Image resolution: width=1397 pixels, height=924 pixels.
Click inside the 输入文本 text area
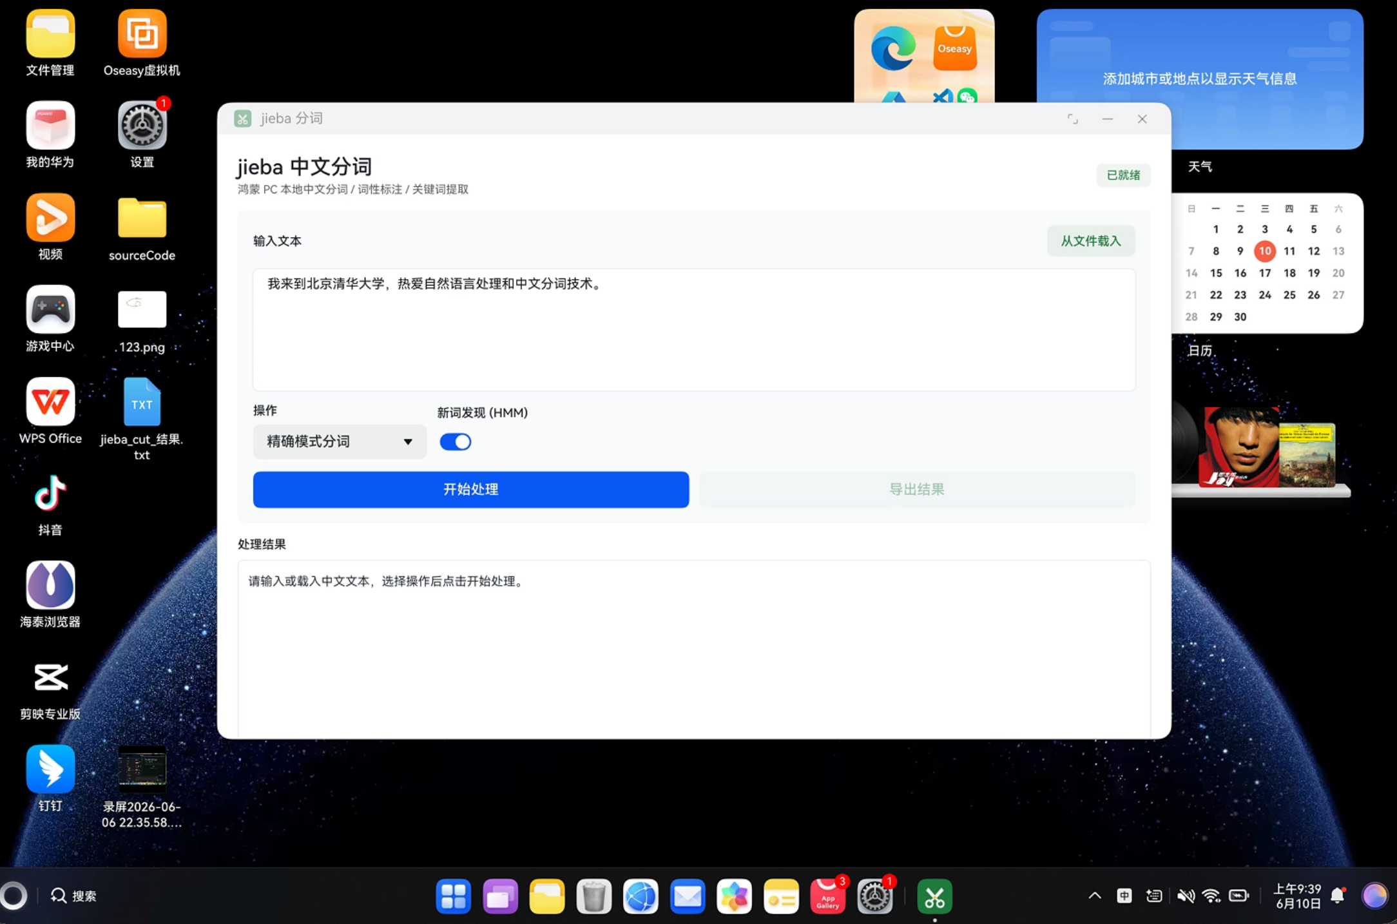pyautogui.click(x=694, y=329)
